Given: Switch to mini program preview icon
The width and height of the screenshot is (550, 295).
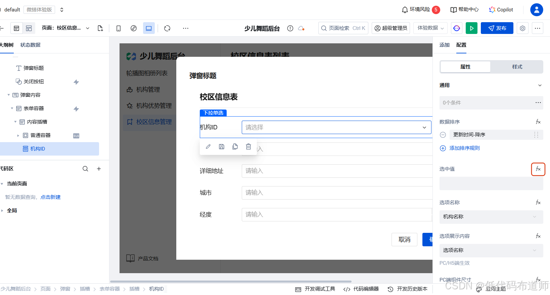Looking at the screenshot, I should (134, 28).
